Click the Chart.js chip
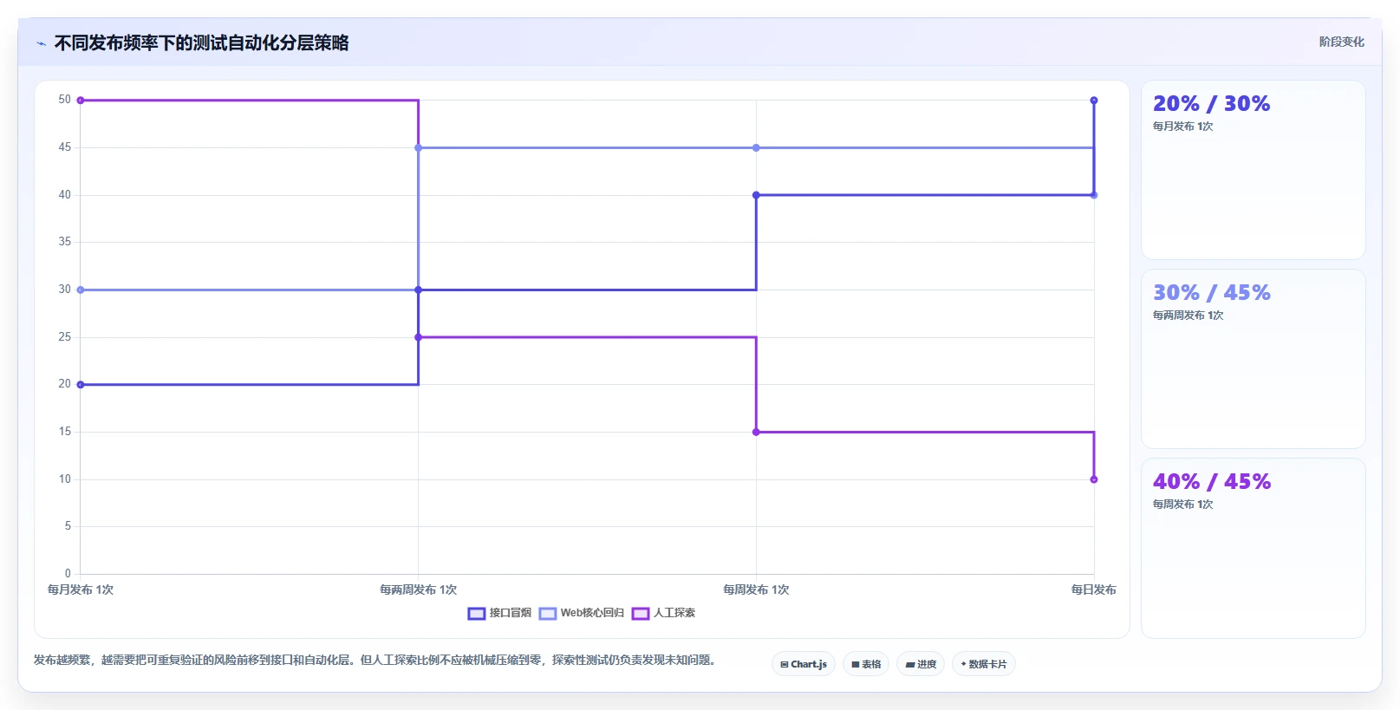Viewport: 1400px width, 710px height. point(804,664)
